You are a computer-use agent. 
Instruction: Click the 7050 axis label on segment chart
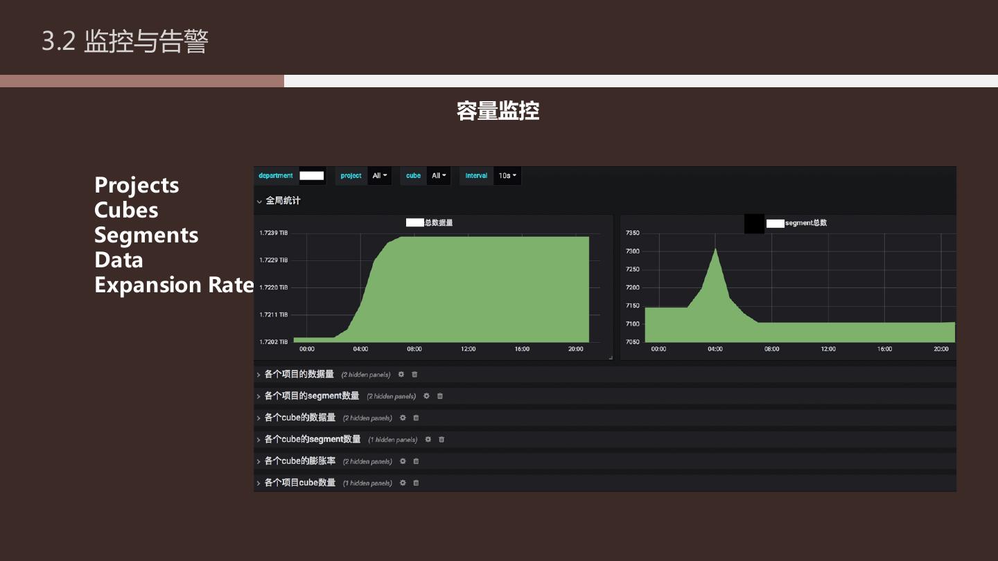pos(633,342)
